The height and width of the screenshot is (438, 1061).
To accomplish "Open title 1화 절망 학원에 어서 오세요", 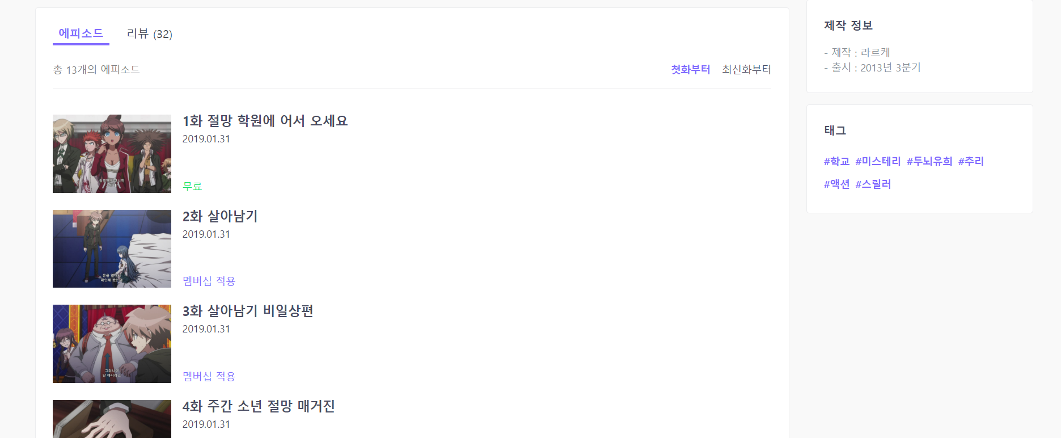I will tap(265, 121).
